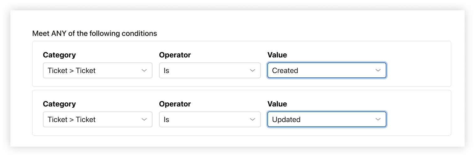
Task: Click the chevron in second row's Category field
Action: pos(144,120)
